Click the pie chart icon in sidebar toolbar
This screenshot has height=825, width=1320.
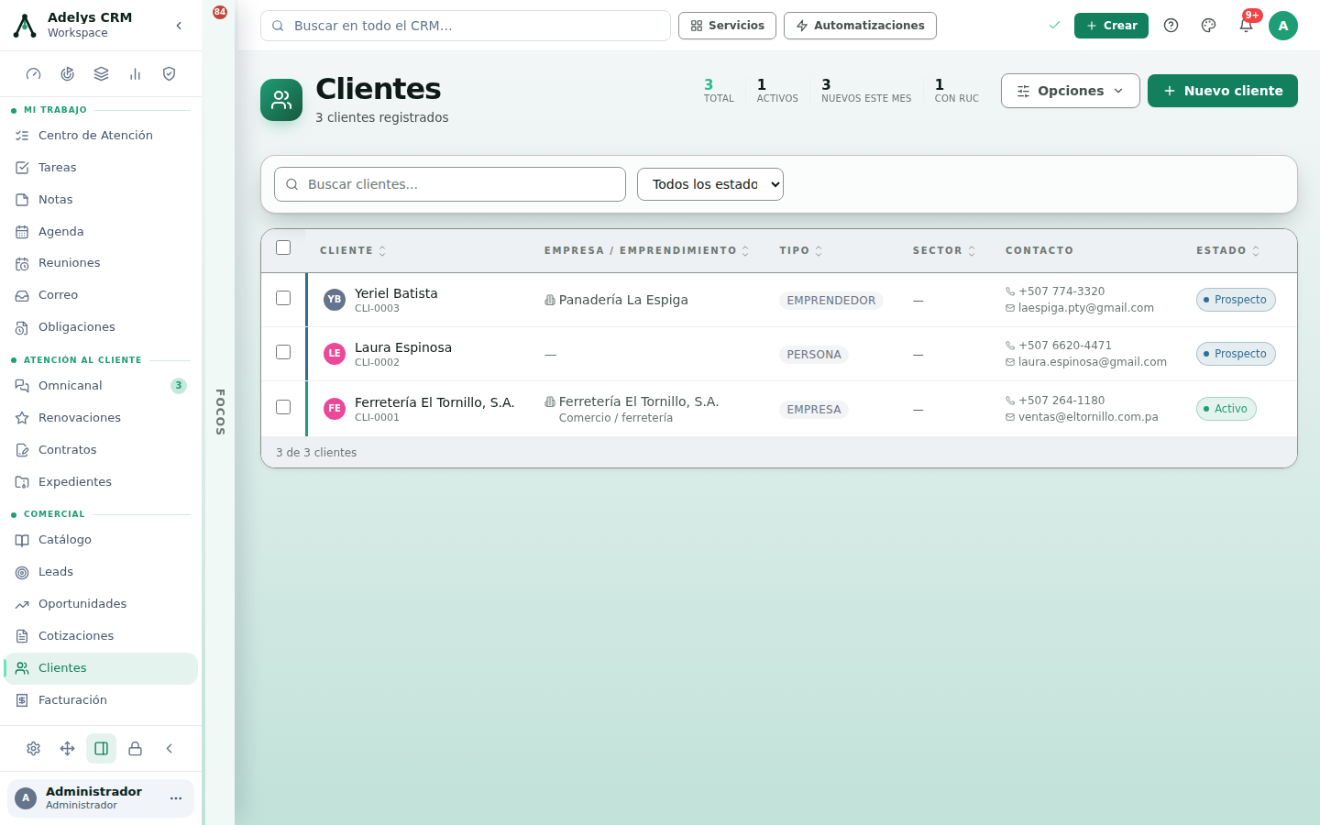(x=68, y=74)
